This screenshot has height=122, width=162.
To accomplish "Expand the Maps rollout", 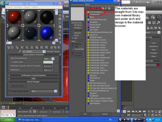I will [x=33, y=79].
